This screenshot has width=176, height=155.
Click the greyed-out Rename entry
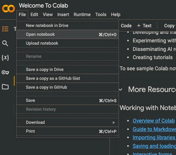pos(68,56)
